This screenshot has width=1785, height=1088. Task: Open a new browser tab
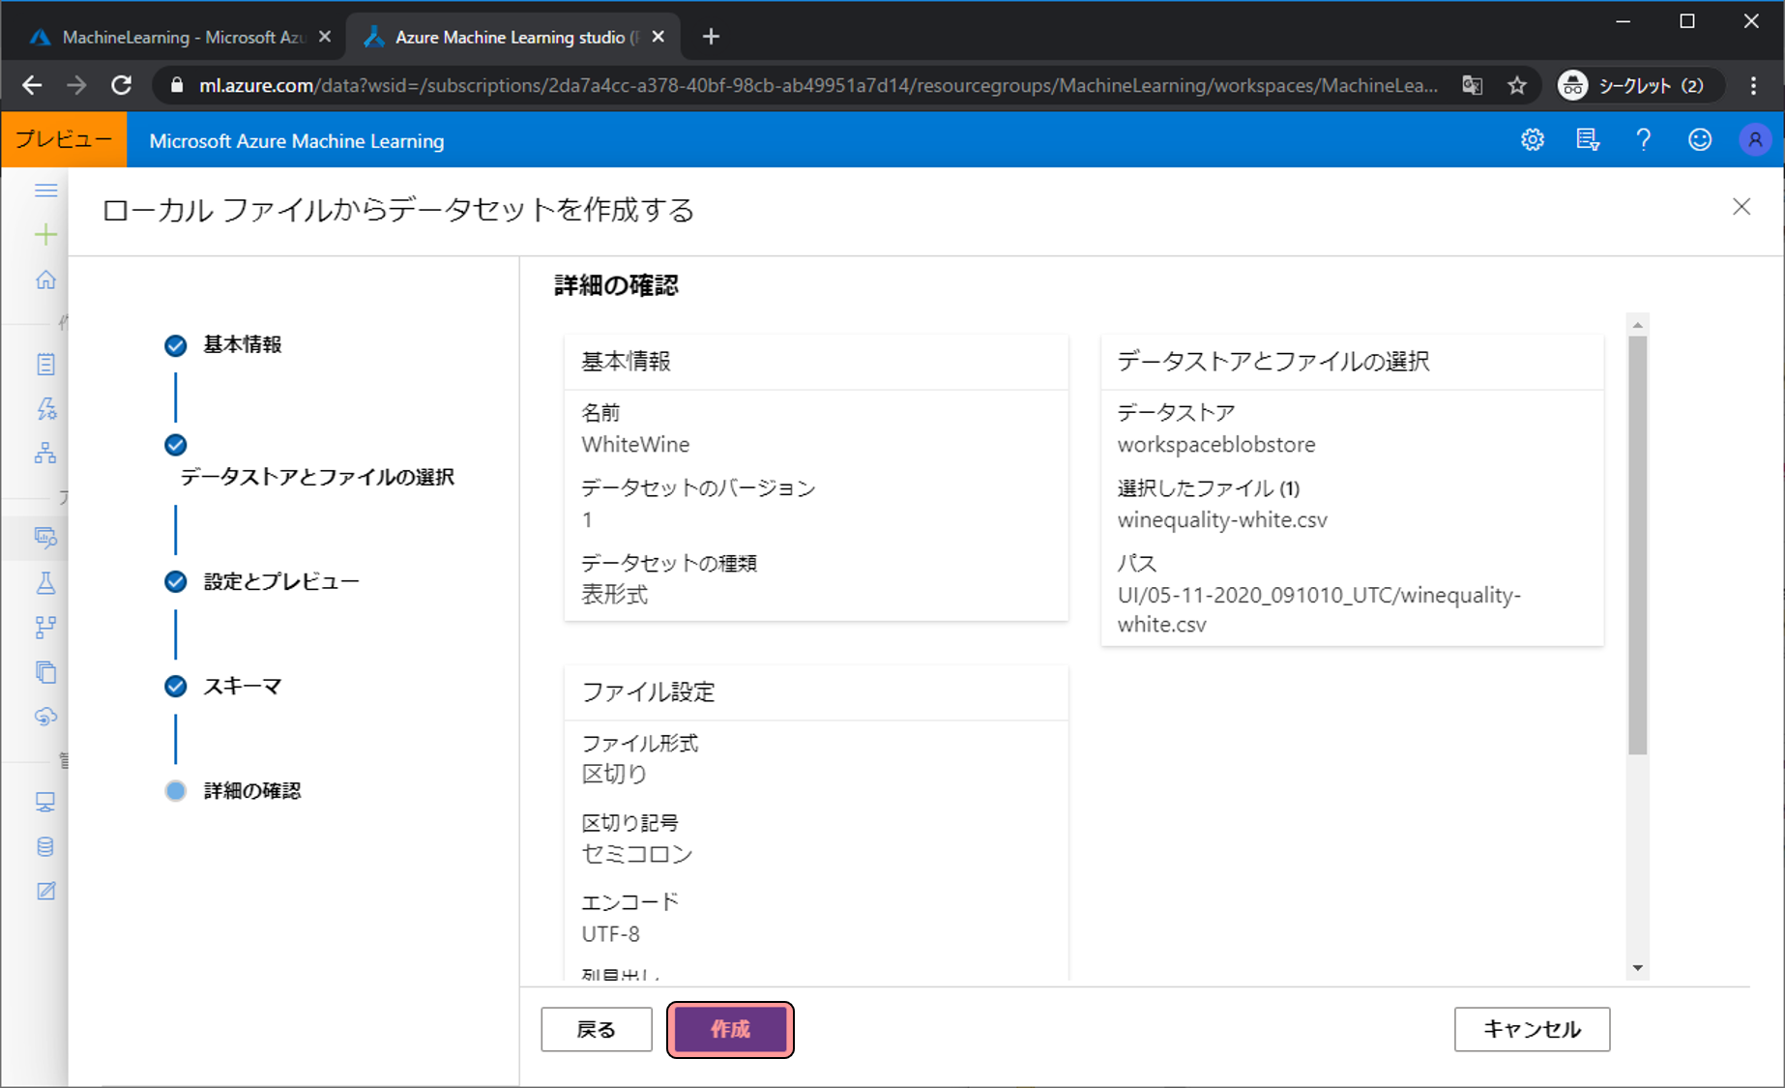711,37
